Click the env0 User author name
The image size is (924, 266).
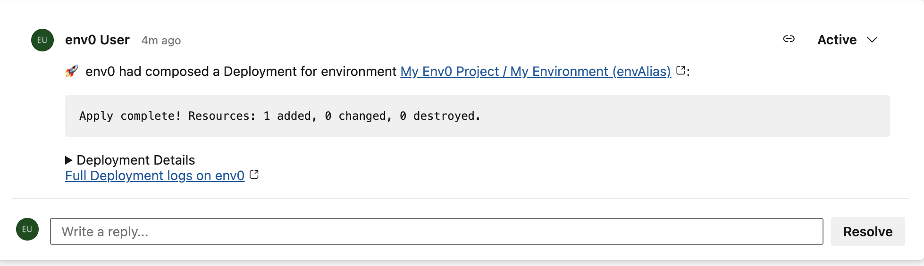97,40
